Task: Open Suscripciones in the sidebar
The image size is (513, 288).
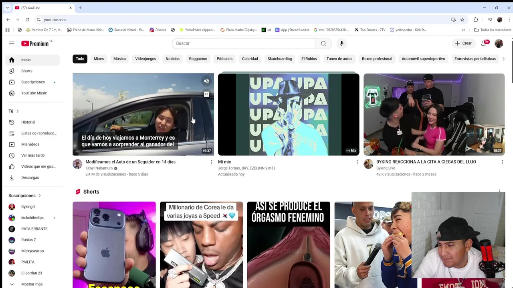Action: [32, 82]
